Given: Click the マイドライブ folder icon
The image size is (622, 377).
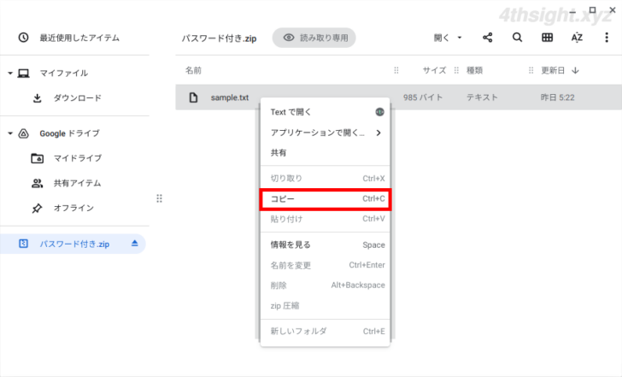Looking at the screenshot, I should (x=38, y=158).
